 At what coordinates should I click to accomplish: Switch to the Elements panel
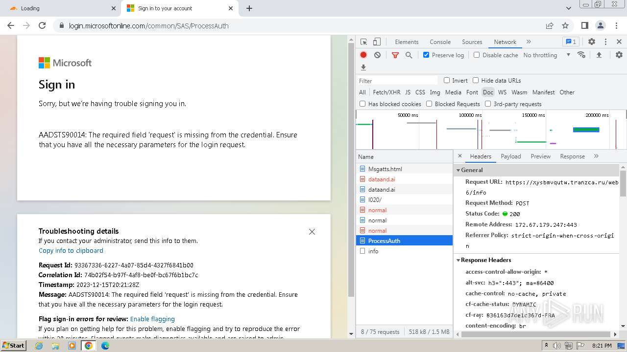click(407, 42)
